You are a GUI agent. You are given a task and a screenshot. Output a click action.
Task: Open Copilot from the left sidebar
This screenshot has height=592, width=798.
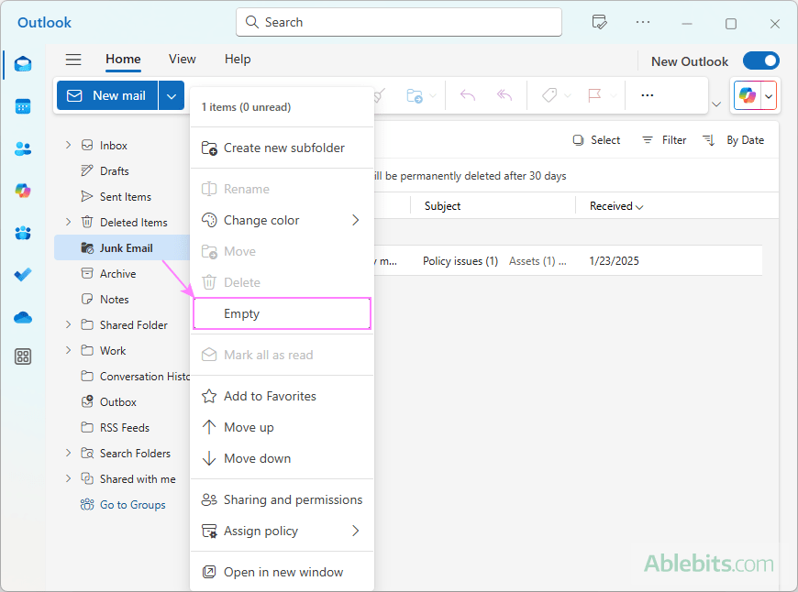(23, 191)
